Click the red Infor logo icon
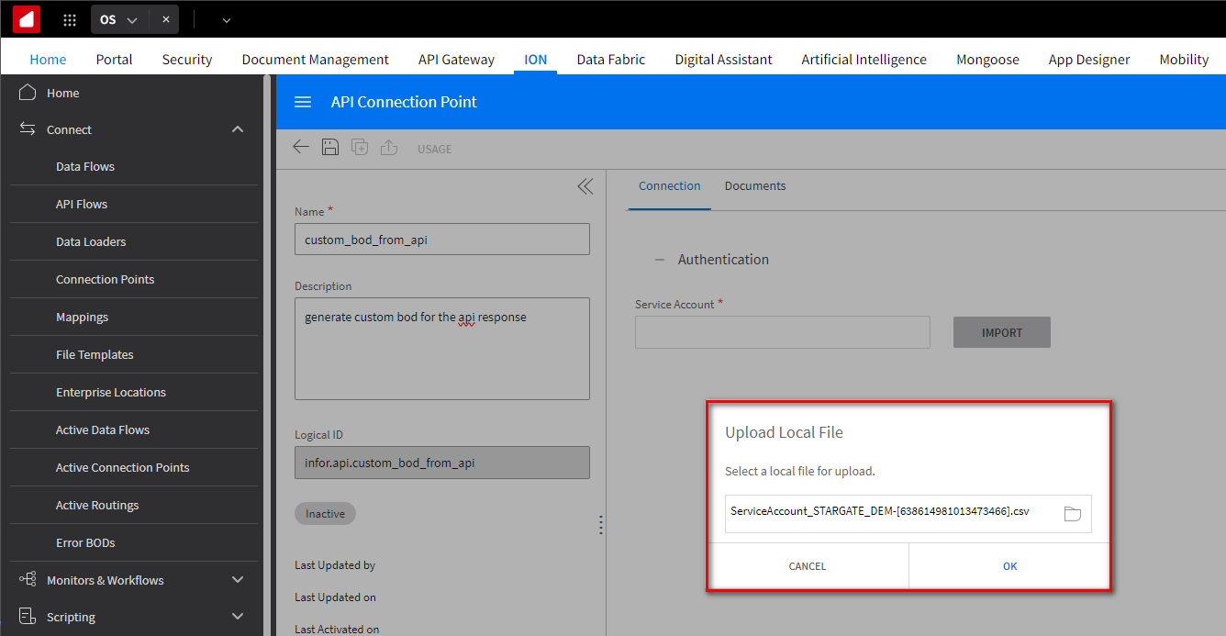The image size is (1226, 636). [27, 19]
